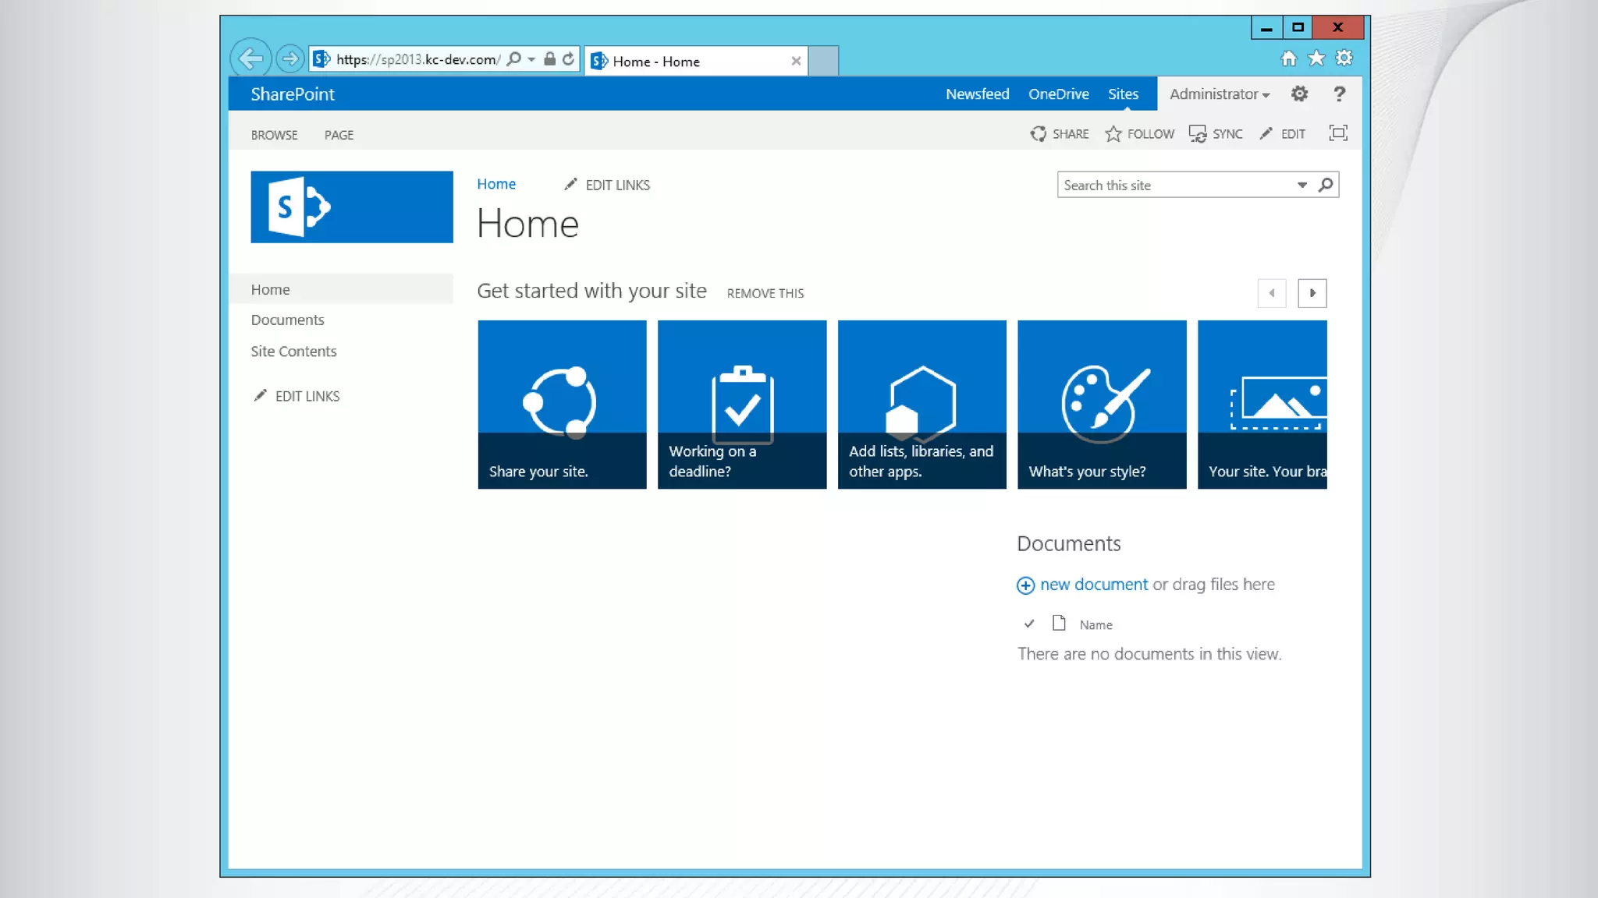Image resolution: width=1598 pixels, height=898 pixels.
Task: Click the Sync library icon
Action: tap(1198, 134)
